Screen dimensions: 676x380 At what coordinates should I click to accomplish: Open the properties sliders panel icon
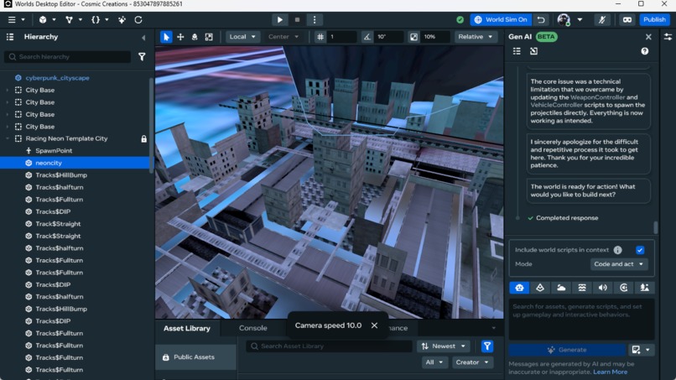[x=668, y=37]
